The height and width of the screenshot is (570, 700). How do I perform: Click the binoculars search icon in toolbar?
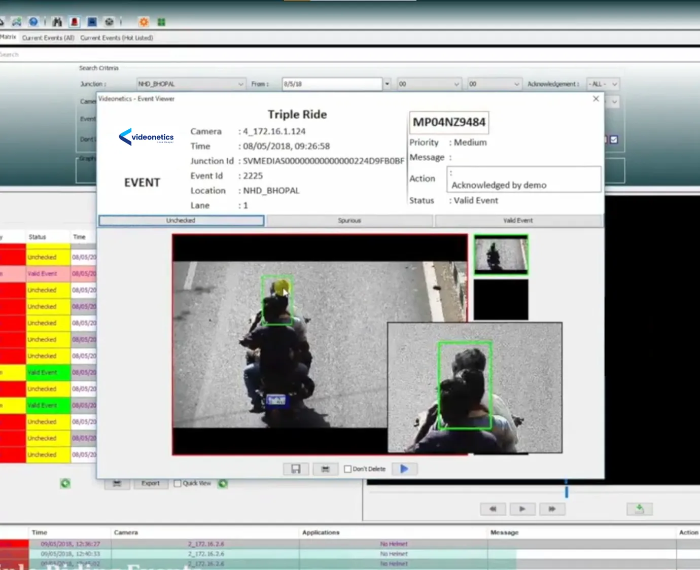pyautogui.click(x=57, y=22)
